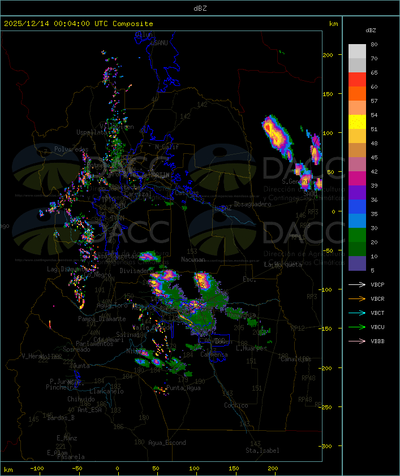
Task: Click the Carrizal map label
Action: [x=138, y=194]
